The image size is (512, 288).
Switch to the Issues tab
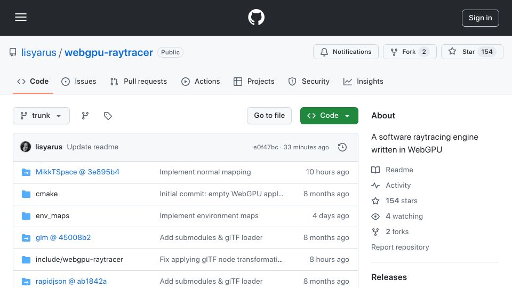click(79, 81)
